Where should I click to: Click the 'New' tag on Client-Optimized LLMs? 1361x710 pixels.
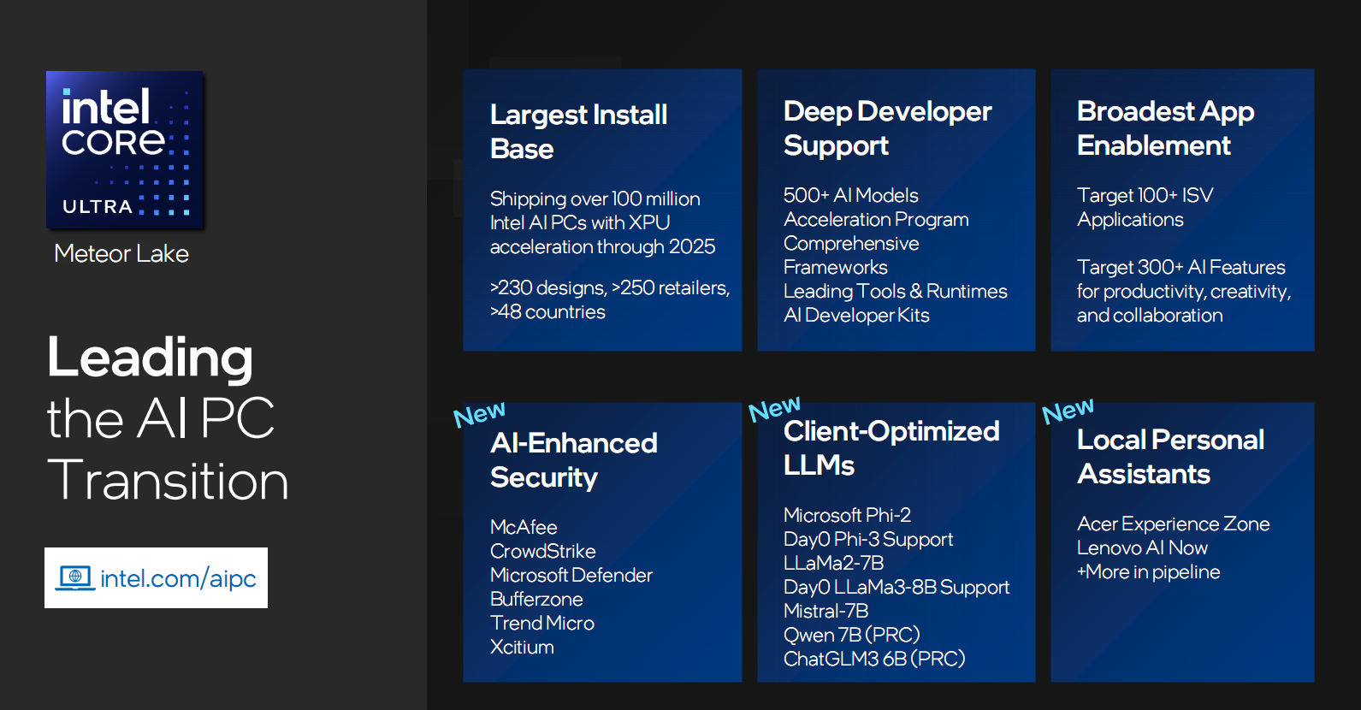coord(775,409)
